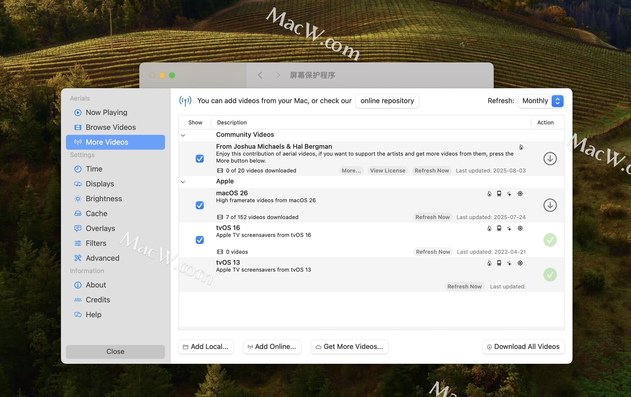Click flame icon in Joshua Michaels row
The height and width of the screenshot is (397, 631).
tap(521, 147)
